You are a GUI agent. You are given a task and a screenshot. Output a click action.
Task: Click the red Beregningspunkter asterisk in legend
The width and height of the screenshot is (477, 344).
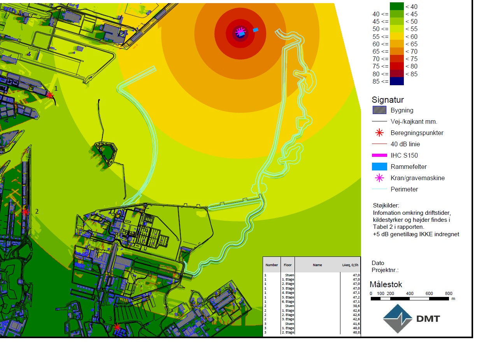[379, 133]
